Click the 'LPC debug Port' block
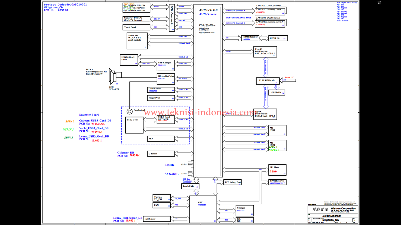Viewport: 401px width, 225px height. tap(232, 182)
